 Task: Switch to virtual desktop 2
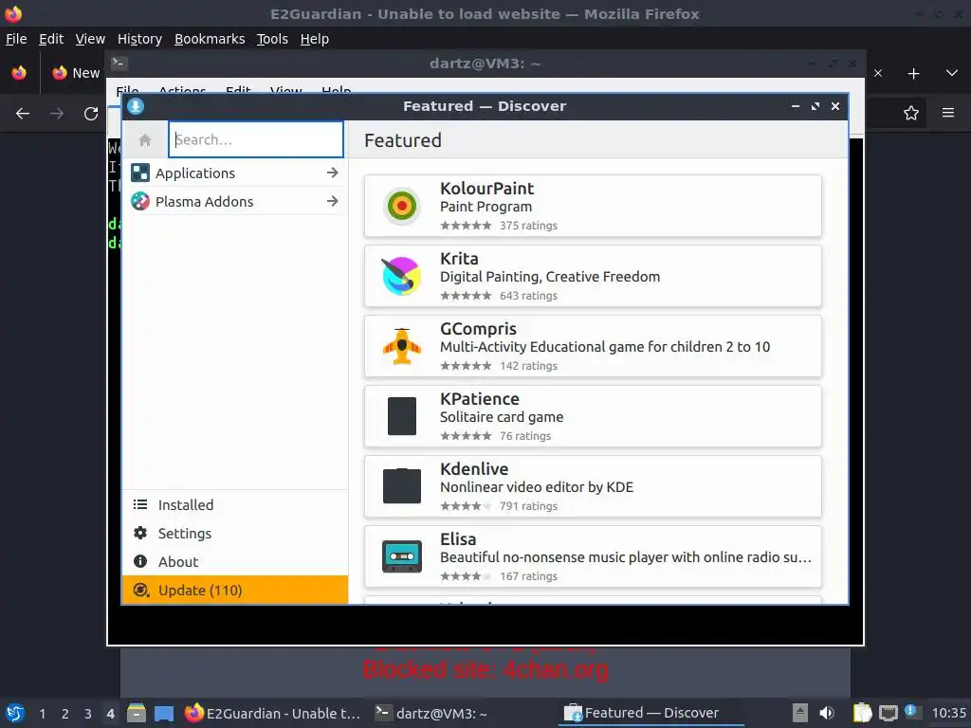tap(65, 714)
